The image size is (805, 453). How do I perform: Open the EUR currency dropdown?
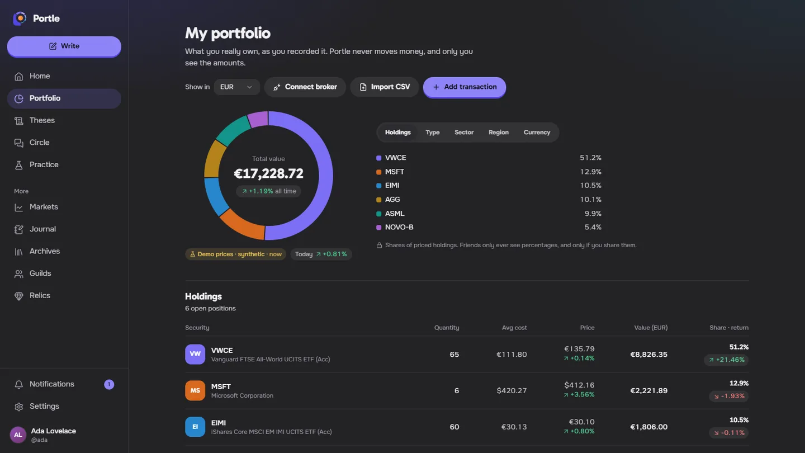236,87
